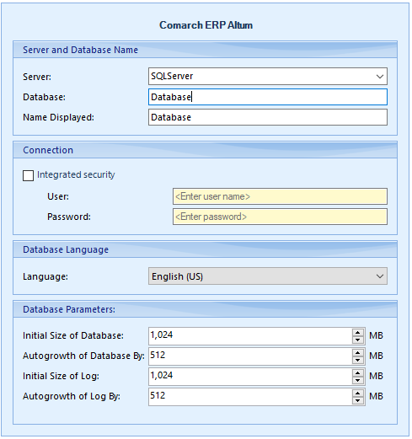Activate the password input field

(280, 217)
